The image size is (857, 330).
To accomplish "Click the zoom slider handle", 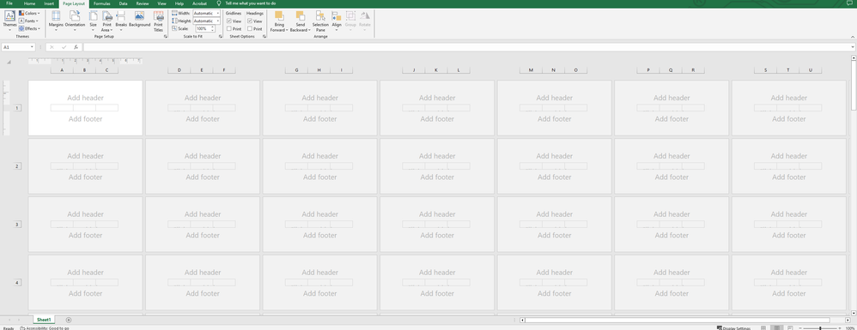I will 820,327.
